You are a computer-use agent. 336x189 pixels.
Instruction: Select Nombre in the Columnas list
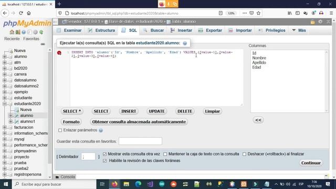point(259,58)
